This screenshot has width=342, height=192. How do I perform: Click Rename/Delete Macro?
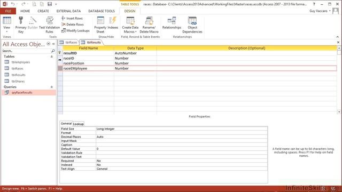click(x=149, y=25)
